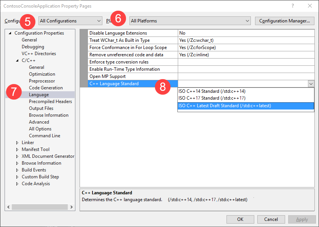Click the No value for Disable Language Extensions
The height and width of the screenshot is (227, 319).
coord(246,33)
